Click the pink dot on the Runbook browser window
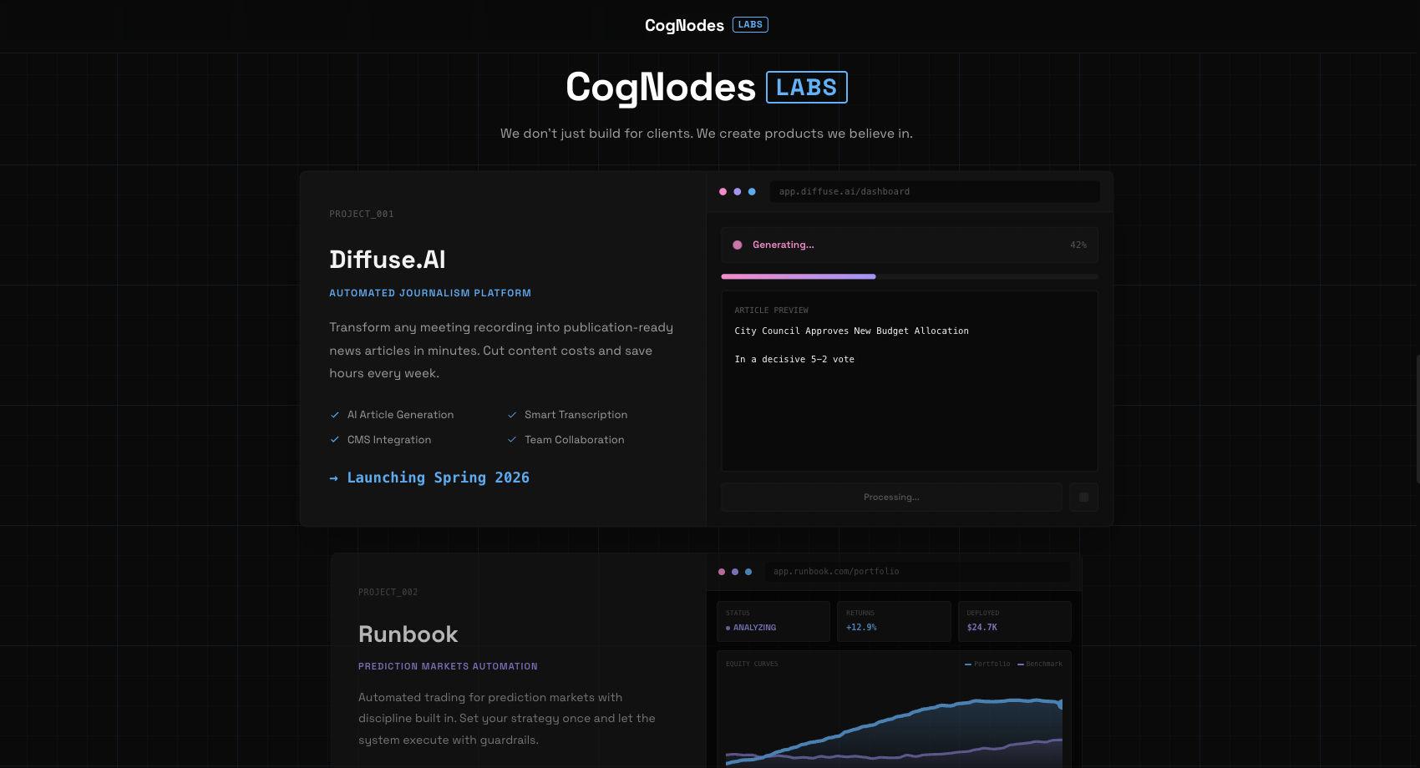This screenshot has width=1420, height=768. pyautogui.click(x=721, y=572)
